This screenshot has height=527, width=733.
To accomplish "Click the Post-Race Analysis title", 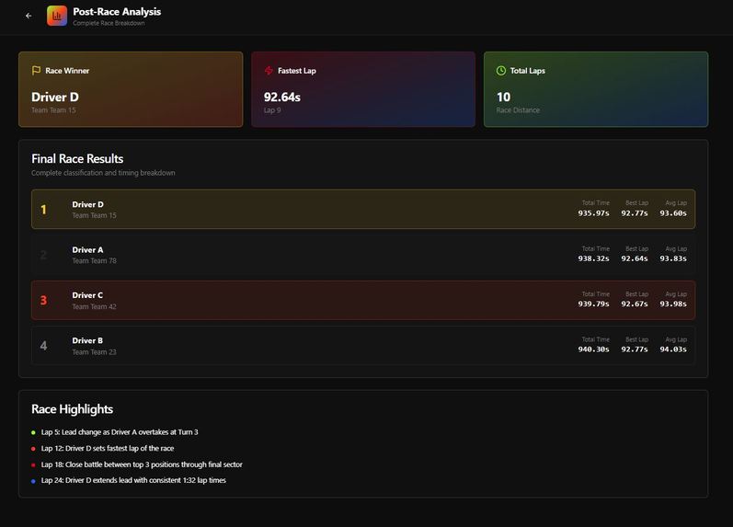I will click(117, 12).
